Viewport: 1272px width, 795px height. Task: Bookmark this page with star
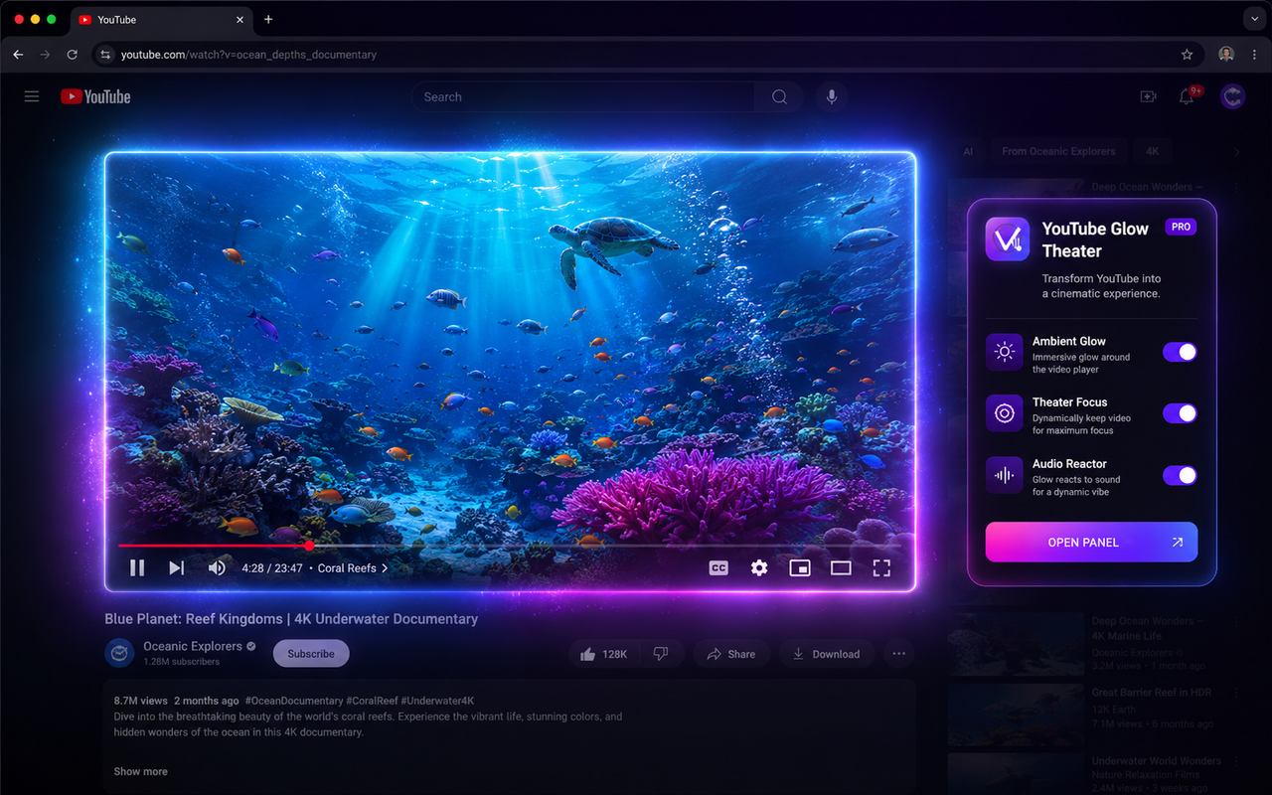click(x=1187, y=55)
